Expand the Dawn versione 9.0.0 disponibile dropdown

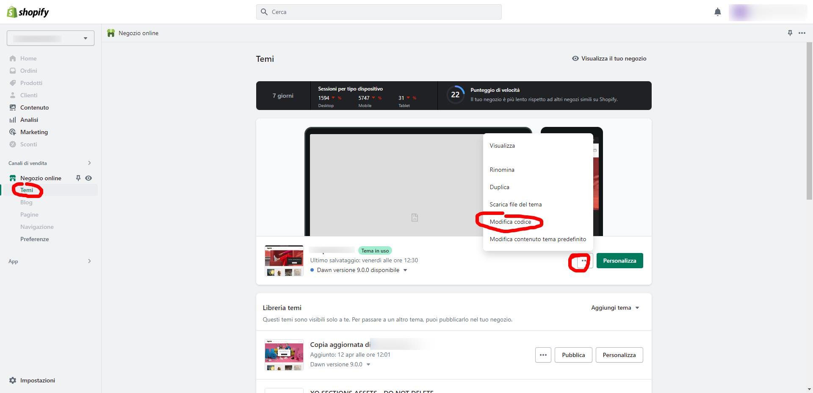click(x=405, y=270)
